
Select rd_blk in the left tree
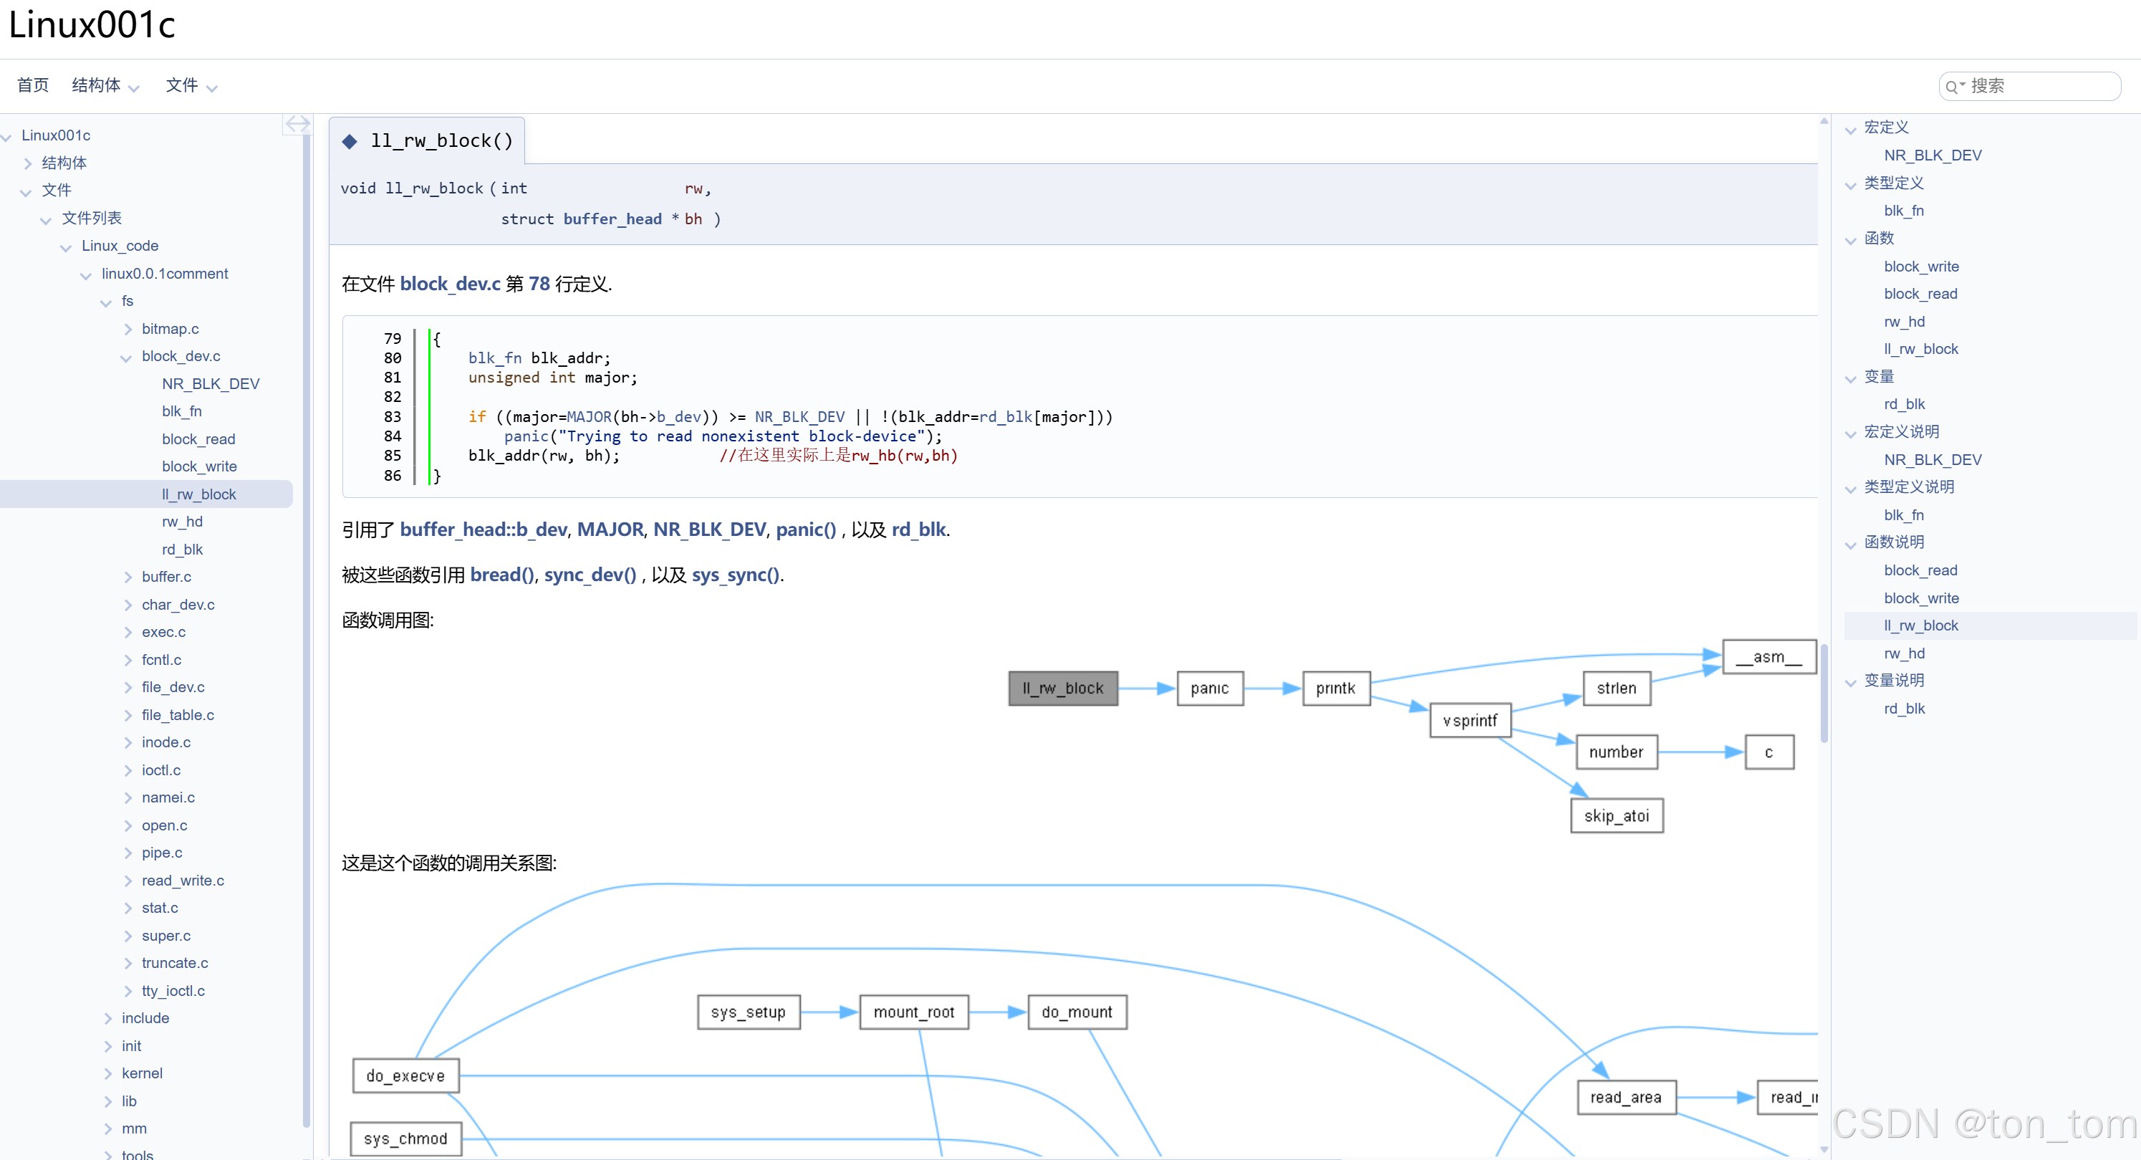(x=182, y=550)
